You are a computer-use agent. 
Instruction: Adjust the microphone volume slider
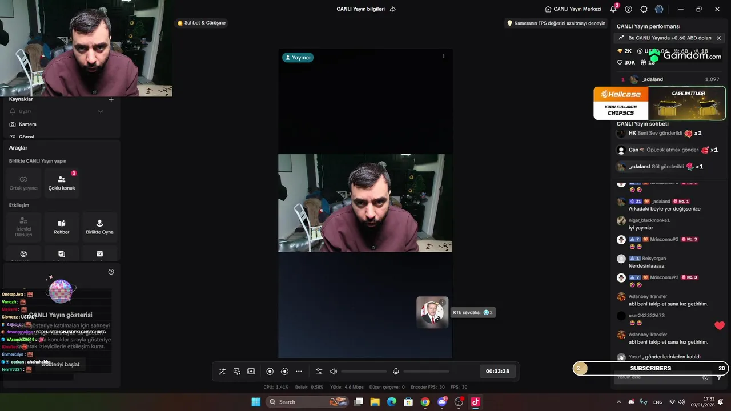click(426, 371)
